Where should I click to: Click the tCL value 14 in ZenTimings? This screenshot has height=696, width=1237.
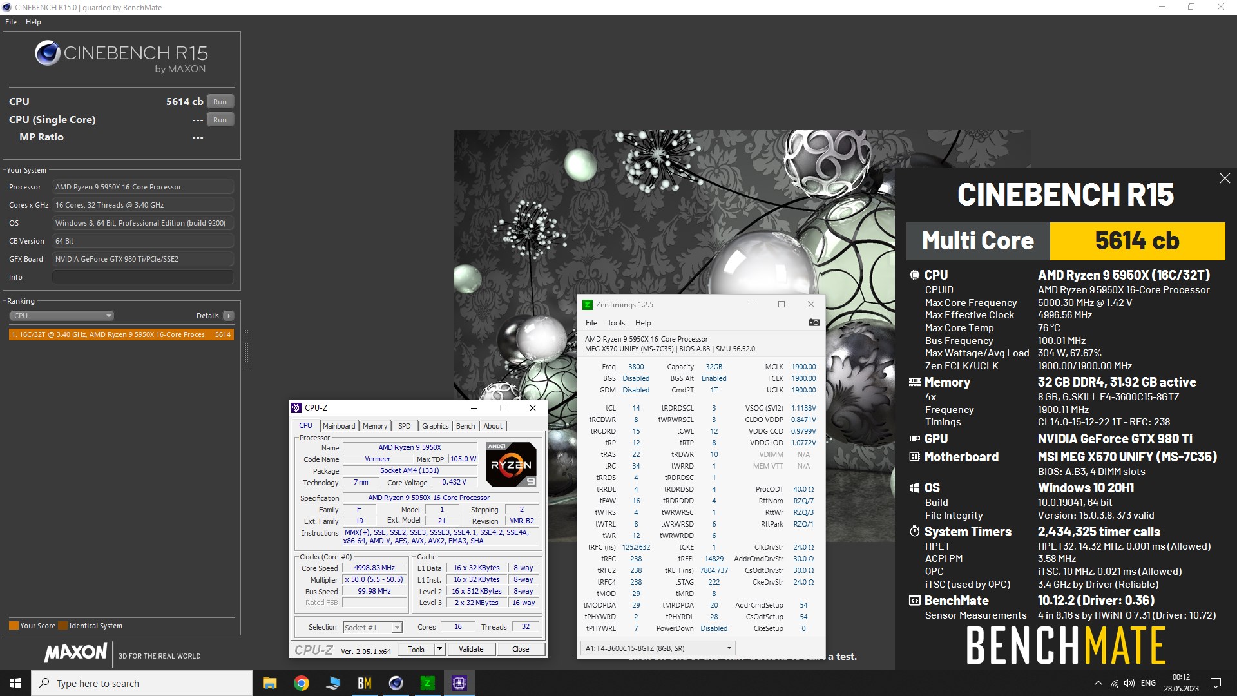click(636, 408)
